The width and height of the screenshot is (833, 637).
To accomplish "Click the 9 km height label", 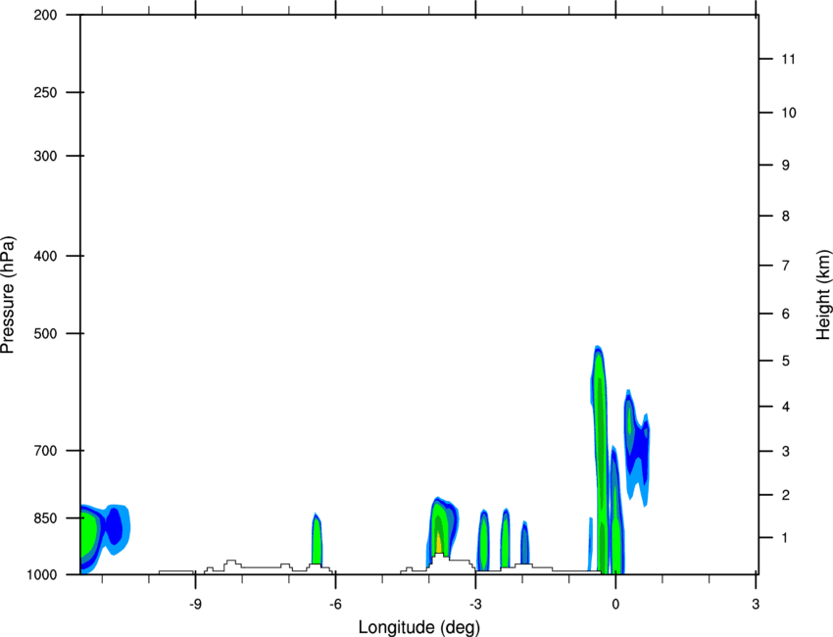I will click(786, 166).
